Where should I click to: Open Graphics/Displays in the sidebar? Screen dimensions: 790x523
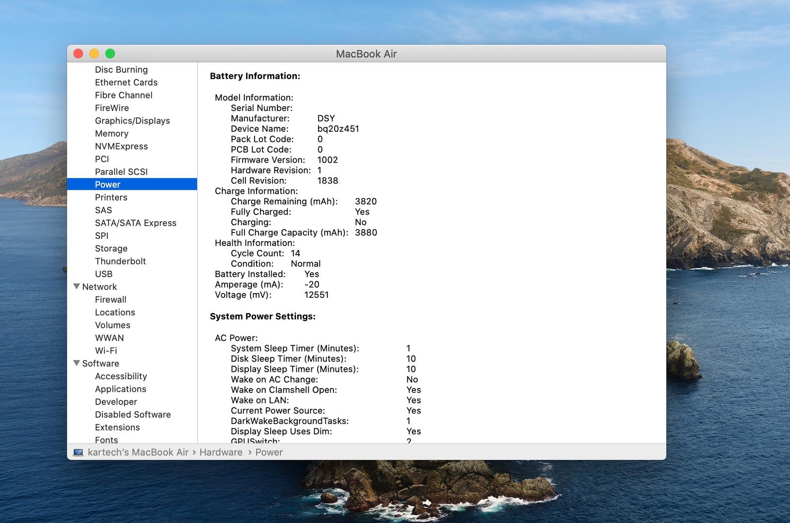(132, 121)
